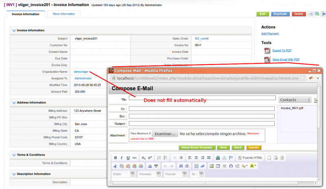
Task: Apply underline from the editor toolbar
Action: pyautogui.click(x=128, y=158)
